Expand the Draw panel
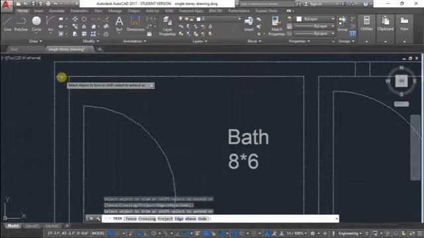Image resolution: width=424 pixels, height=238 pixels. coord(35,41)
